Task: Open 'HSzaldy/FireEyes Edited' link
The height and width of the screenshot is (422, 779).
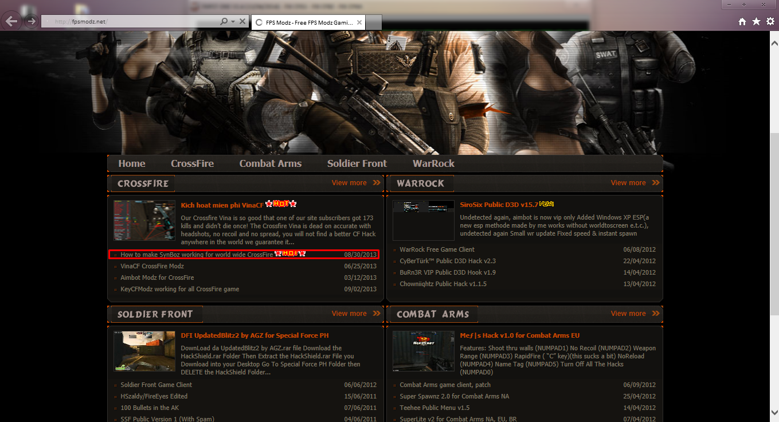Action: pos(154,396)
